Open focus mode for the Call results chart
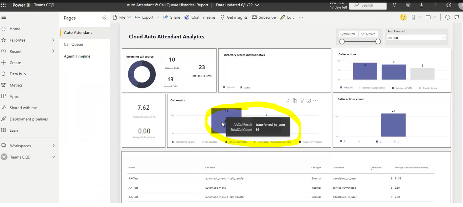This screenshot has width=463, height=207. (309, 101)
